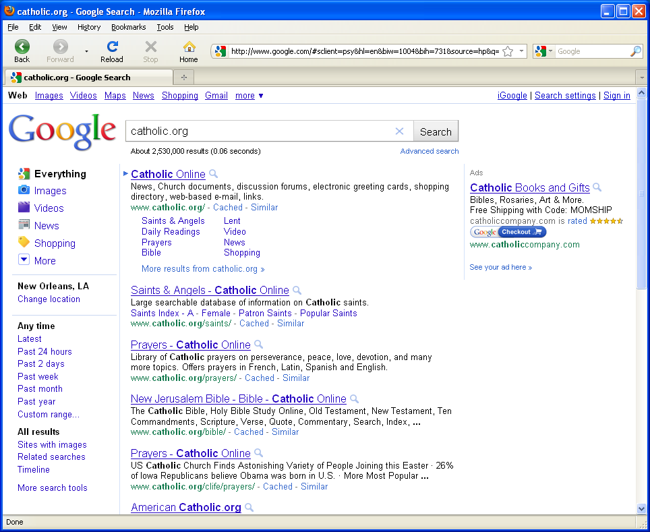Open the Catholic Online result link
Screen dimensions: 650x532
pos(168,174)
